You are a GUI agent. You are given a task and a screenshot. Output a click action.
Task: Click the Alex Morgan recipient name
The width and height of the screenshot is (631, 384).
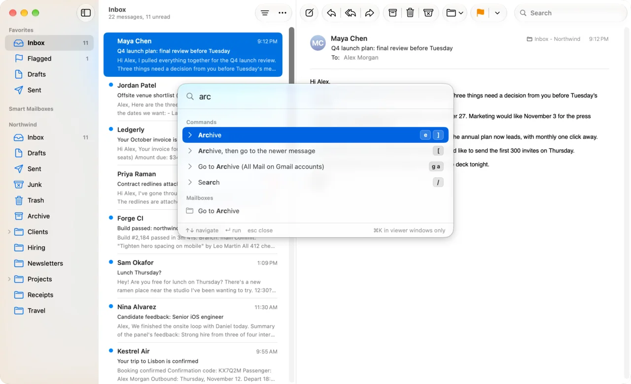click(x=361, y=58)
